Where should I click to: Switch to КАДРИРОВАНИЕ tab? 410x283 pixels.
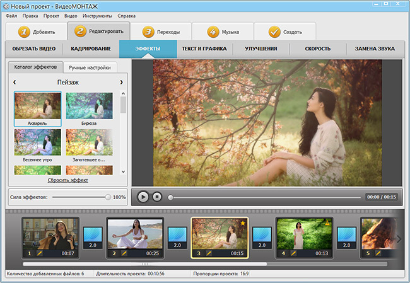(91, 49)
